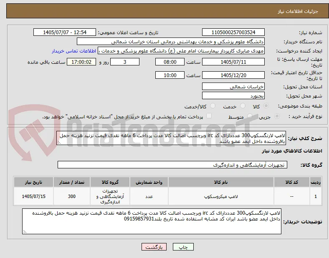The height and width of the screenshot is (258, 329).
Task: Click the unit cell عدد
Action: pos(149,196)
